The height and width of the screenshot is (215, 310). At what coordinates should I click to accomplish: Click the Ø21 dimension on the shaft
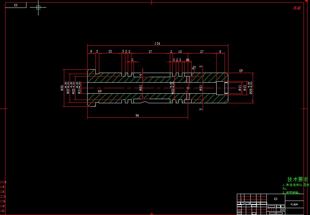pyautogui.click(x=141, y=87)
